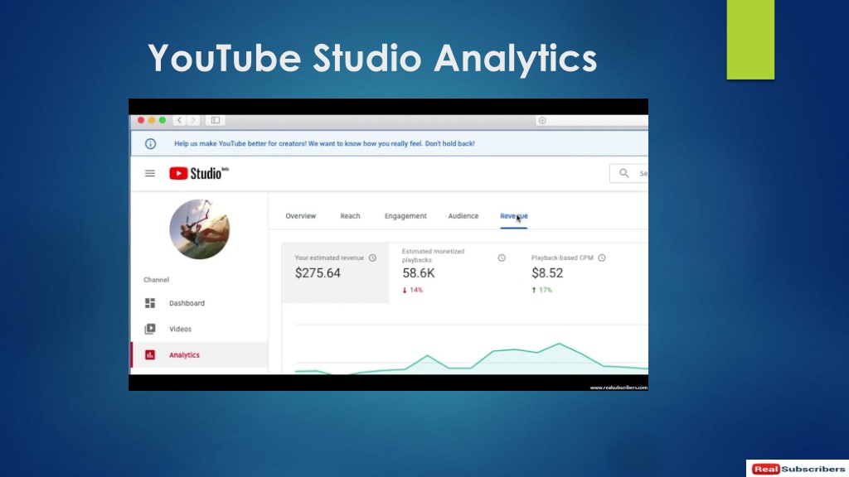Select the Revenue tab

tap(514, 216)
